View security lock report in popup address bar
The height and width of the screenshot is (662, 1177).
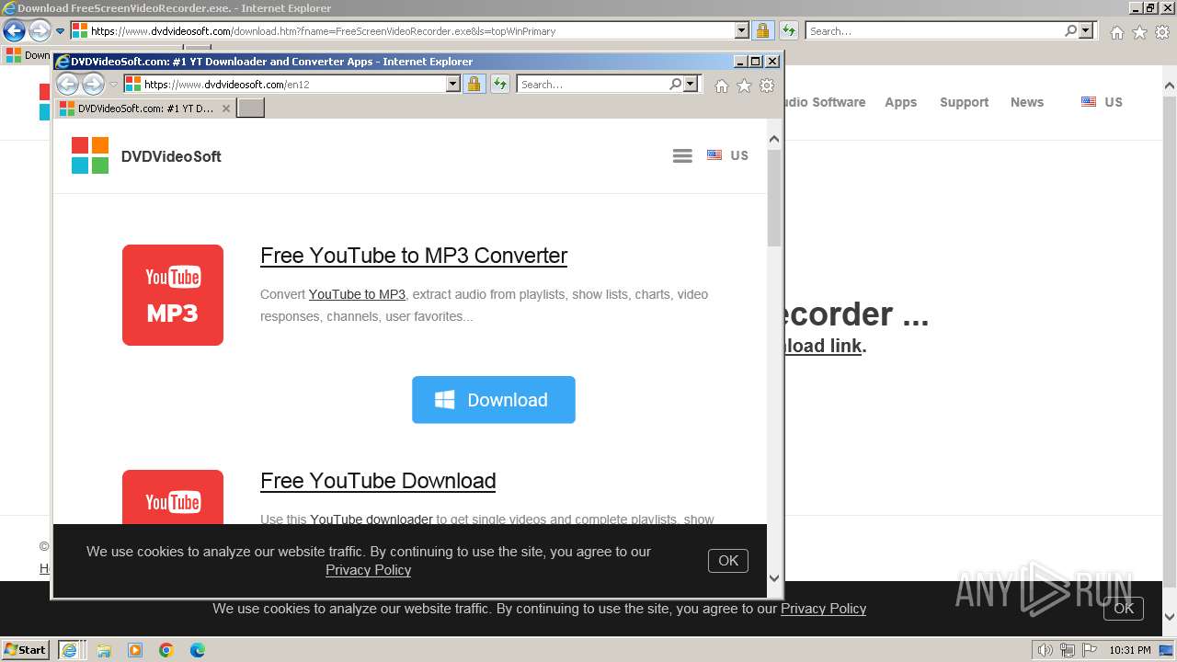pyautogui.click(x=474, y=85)
